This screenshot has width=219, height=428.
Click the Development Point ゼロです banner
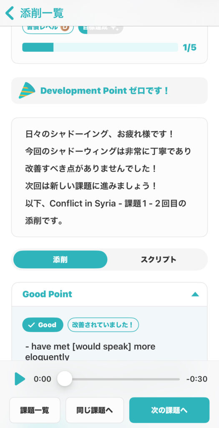click(109, 91)
